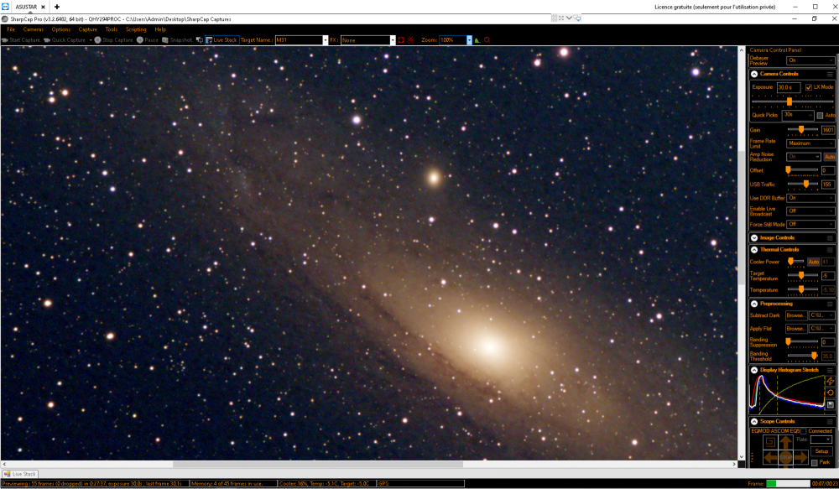Open the FX effects dropdown
Viewport: 839px width, 489px height.
(x=392, y=40)
